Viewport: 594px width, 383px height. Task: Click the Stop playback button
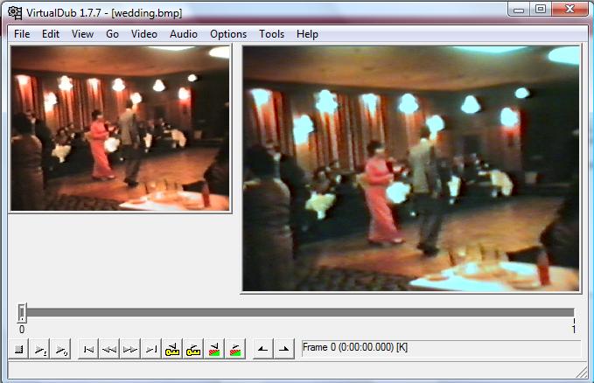pyautogui.click(x=18, y=349)
